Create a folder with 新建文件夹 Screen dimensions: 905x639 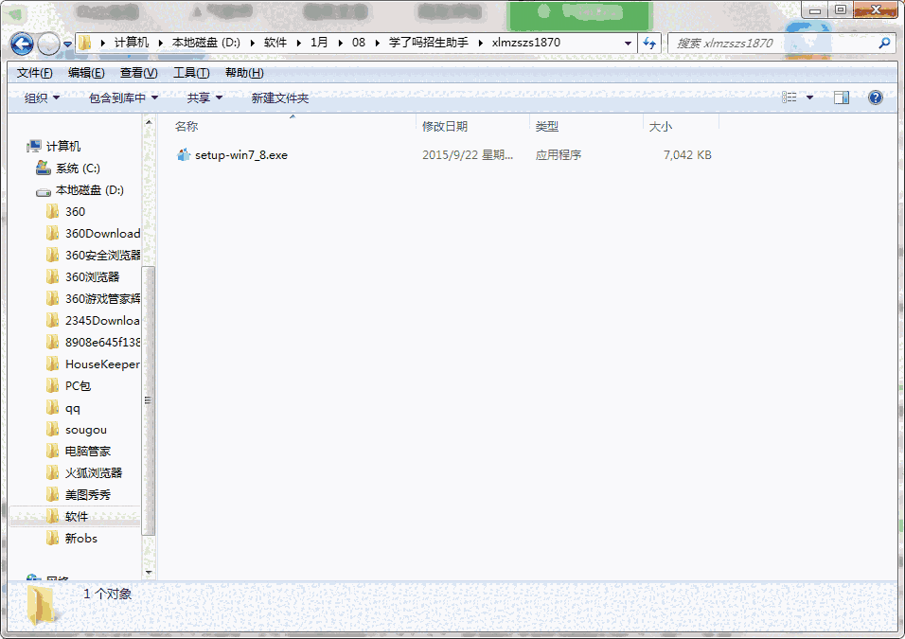281,97
